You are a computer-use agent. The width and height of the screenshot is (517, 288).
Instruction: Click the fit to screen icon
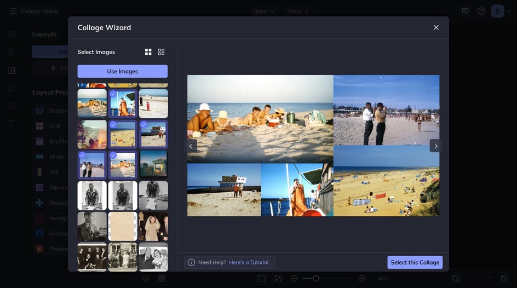(x=262, y=279)
